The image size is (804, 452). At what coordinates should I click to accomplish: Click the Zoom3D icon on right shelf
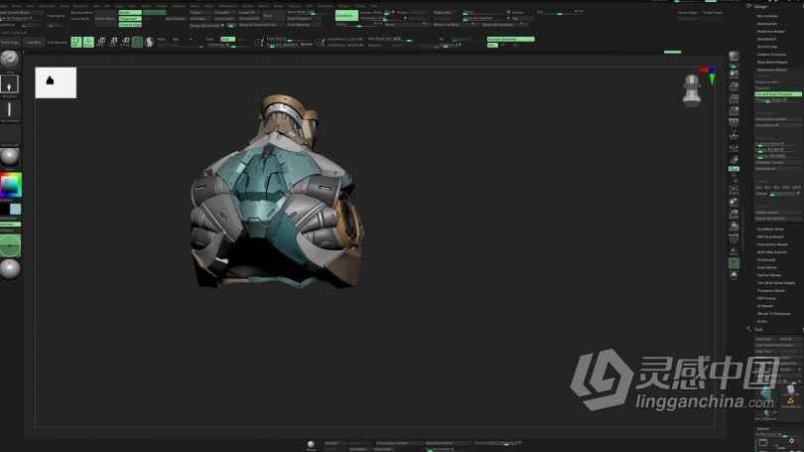734,214
